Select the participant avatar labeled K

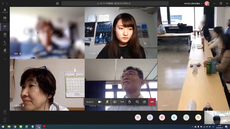click(x=174, y=117)
